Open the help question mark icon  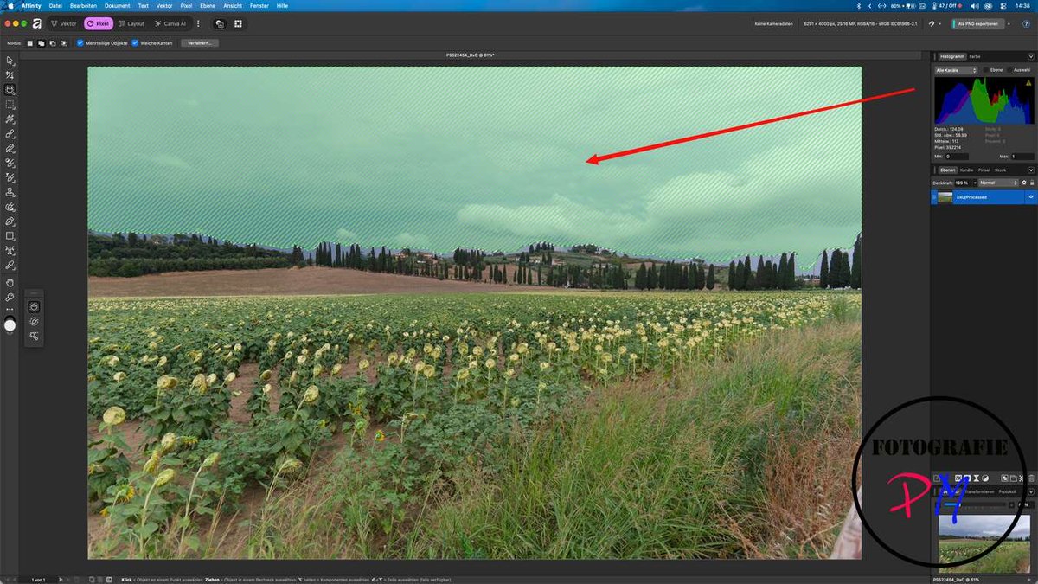(1026, 23)
